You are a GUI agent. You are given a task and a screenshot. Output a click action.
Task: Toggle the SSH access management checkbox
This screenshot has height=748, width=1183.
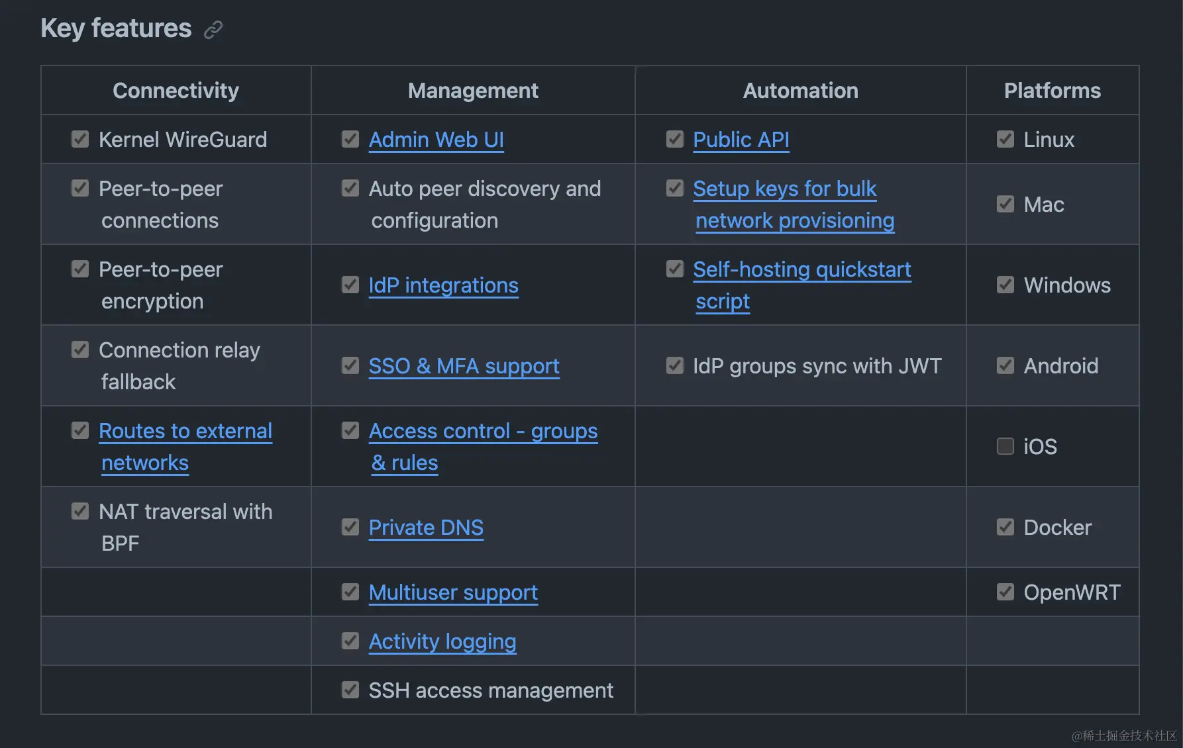[x=350, y=690]
